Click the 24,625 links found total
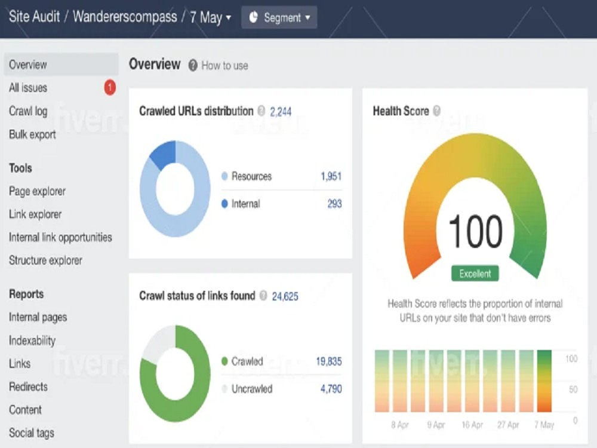Viewport: 597px width, 448px height. [x=285, y=296]
